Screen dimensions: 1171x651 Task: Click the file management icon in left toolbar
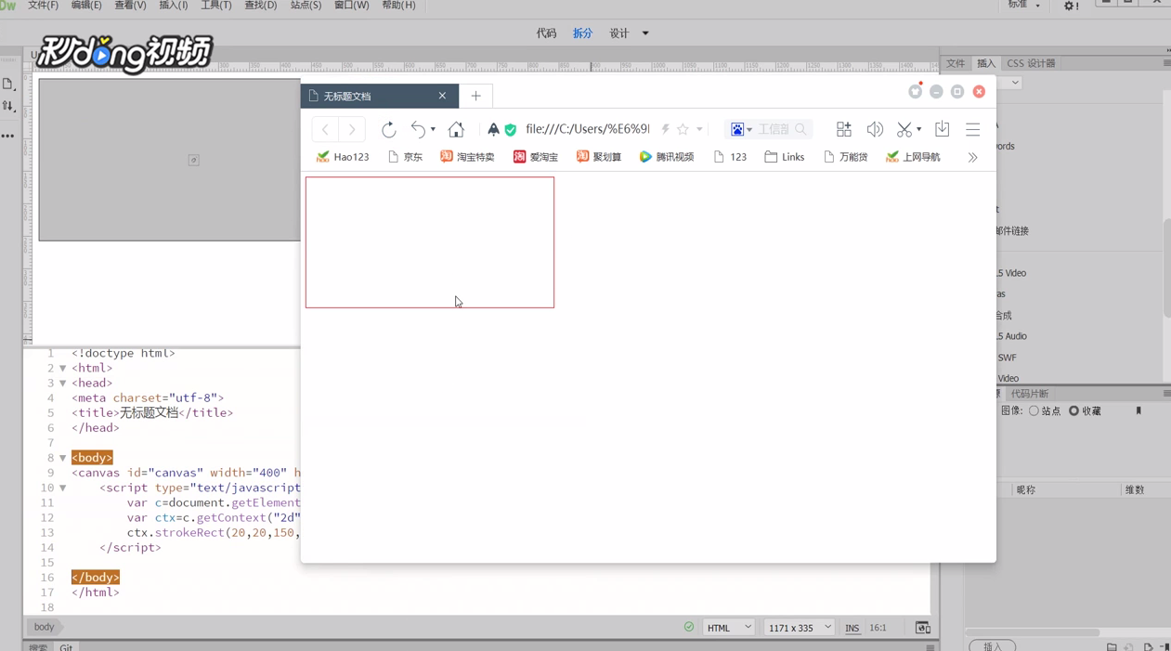pos(8,84)
